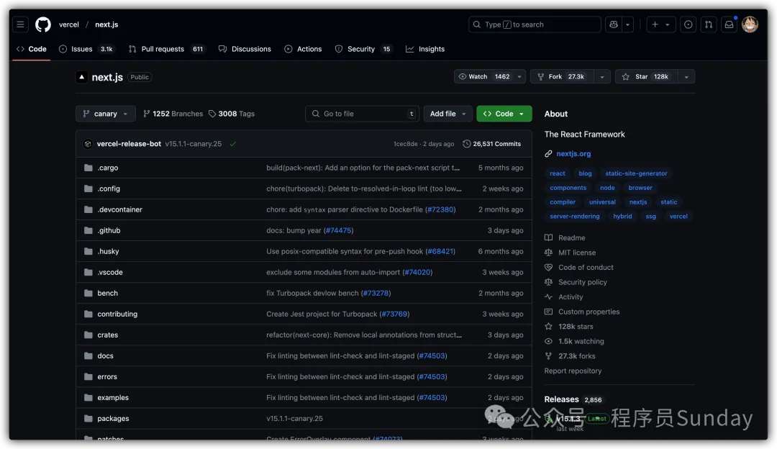Viewport: 777px width, 449px height.
Task: Star the next.js repository
Action: point(645,77)
